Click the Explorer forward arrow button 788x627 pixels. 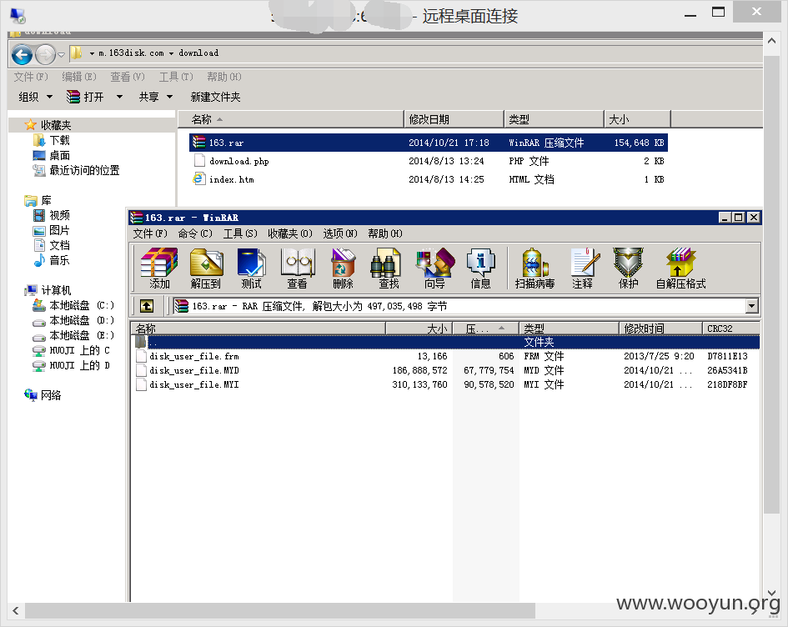[45, 54]
